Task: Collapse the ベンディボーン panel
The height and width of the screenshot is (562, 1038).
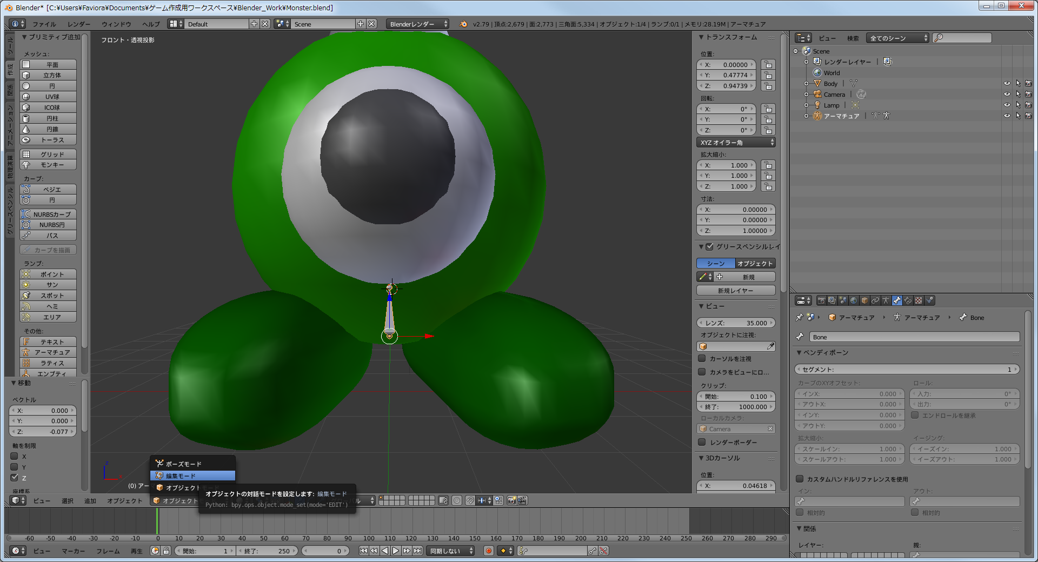Action: click(x=799, y=352)
